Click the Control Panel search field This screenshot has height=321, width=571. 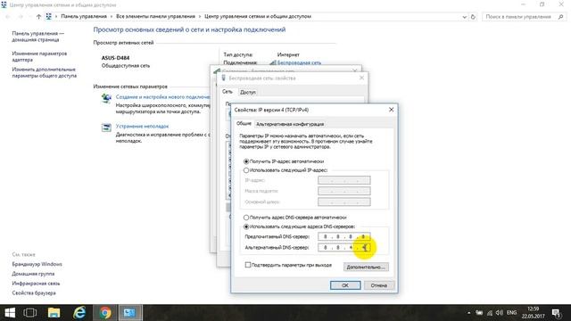coord(519,17)
